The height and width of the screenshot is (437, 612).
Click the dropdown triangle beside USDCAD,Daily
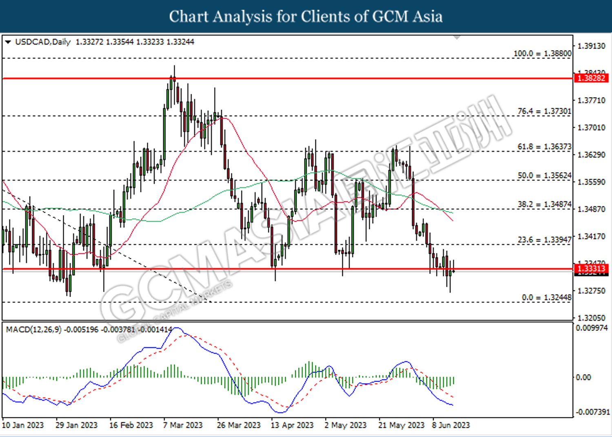point(8,42)
